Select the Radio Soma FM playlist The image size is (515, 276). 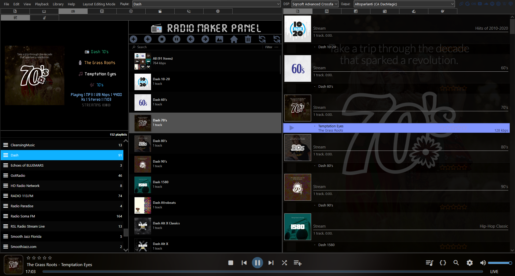(x=62, y=216)
